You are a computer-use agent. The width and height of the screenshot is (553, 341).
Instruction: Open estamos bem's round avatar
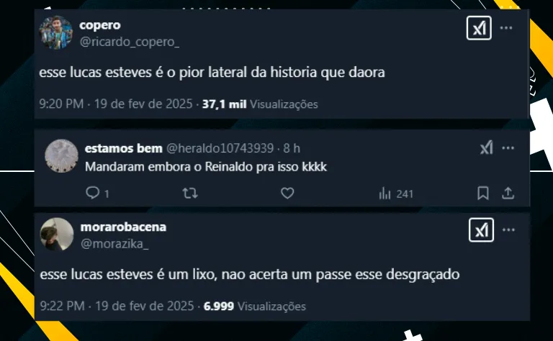(x=61, y=155)
